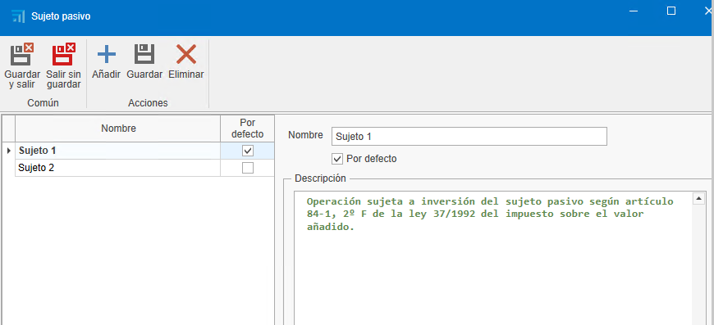Image resolution: width=714 pixels, height=325 pixels.
Task: Delete the entry with Eliminar
Action: click(186, 61)
